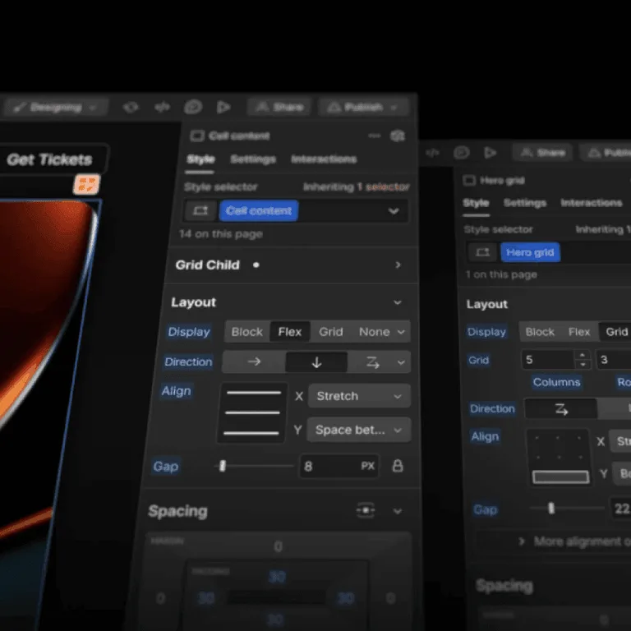
Task: Open the X align Stretch dropdown
Action: pos(359,396)
